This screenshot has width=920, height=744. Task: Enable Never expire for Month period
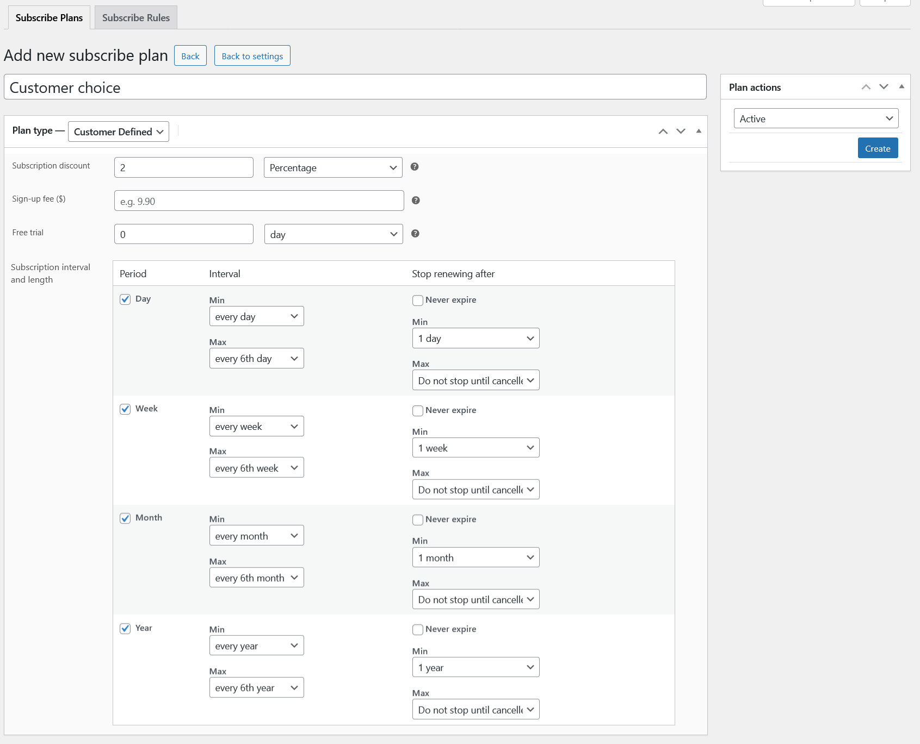tap(418, 520)
